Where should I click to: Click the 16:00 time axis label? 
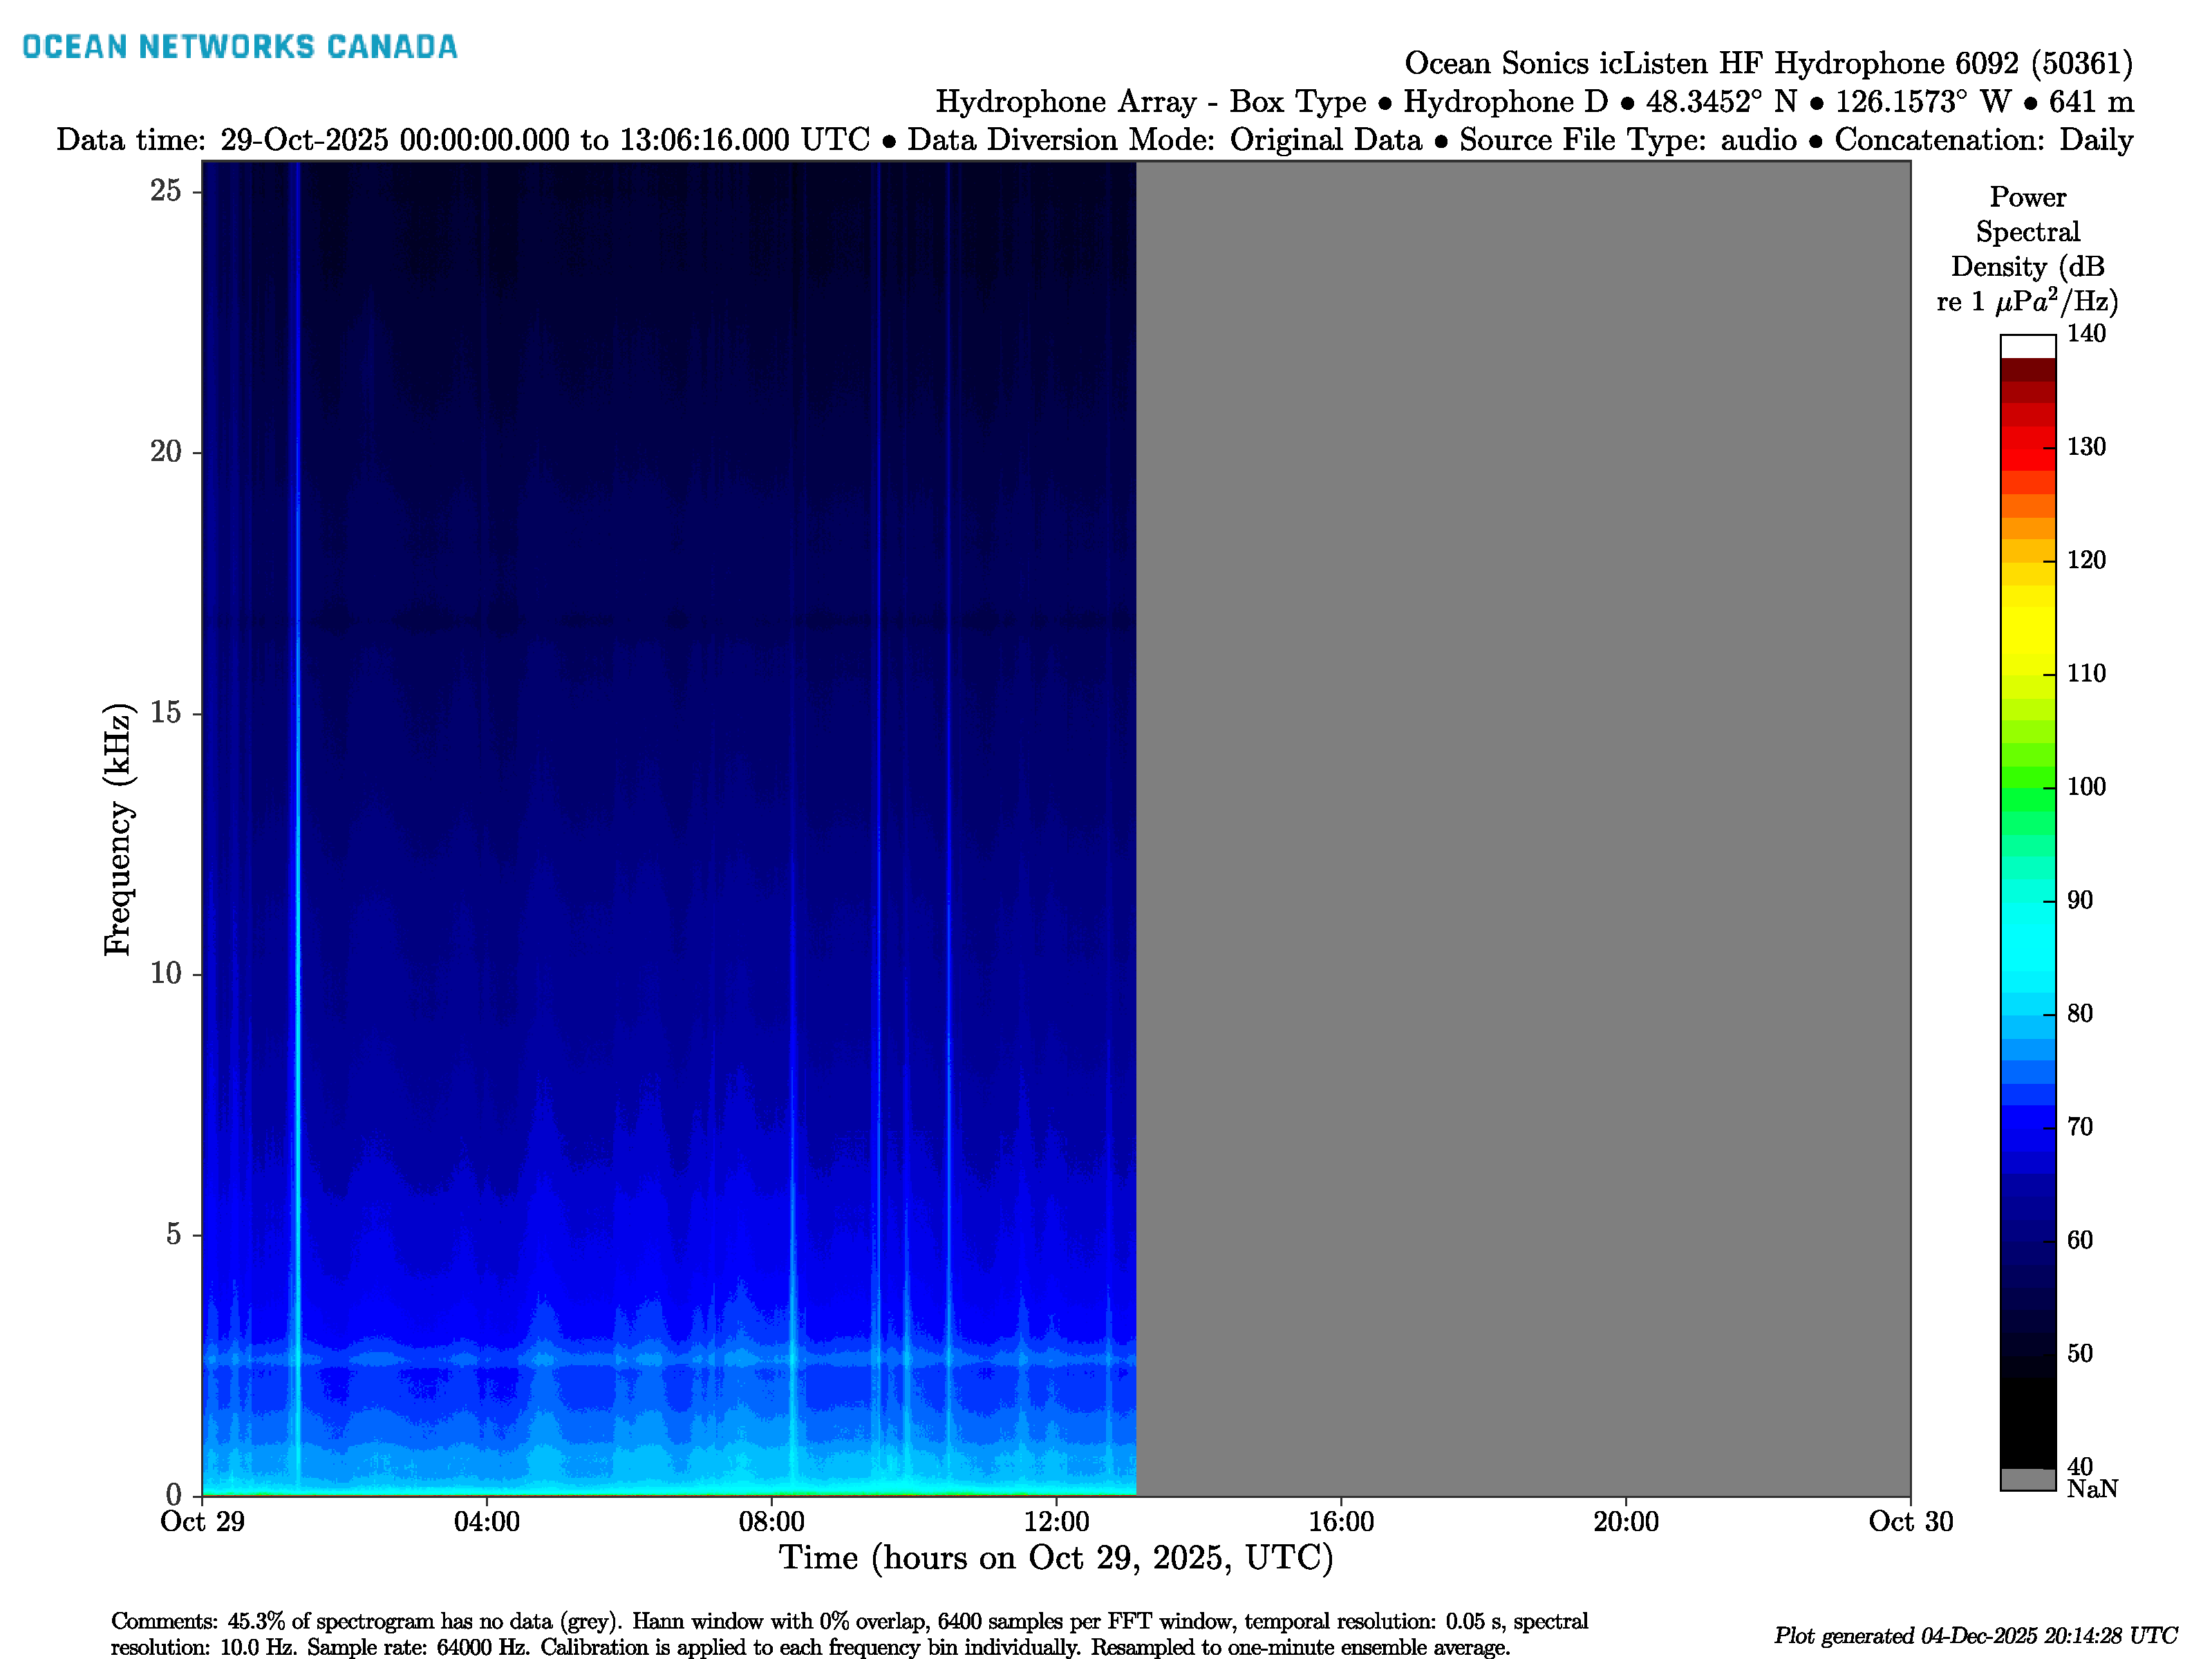point(1341,1522)
